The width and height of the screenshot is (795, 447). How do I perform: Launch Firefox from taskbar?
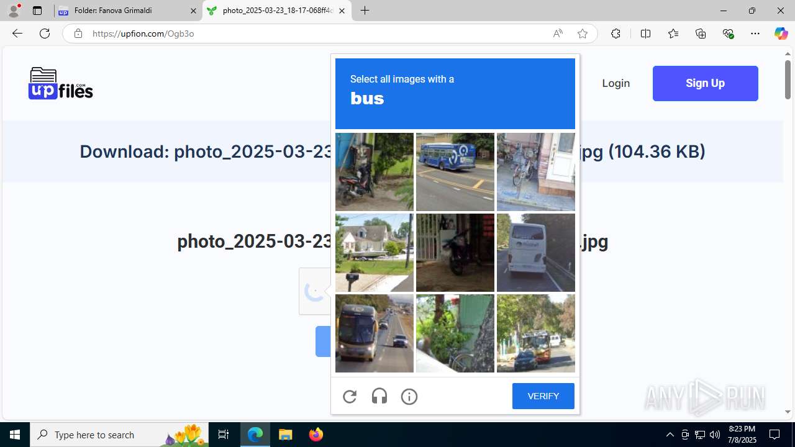coord(316,435)
